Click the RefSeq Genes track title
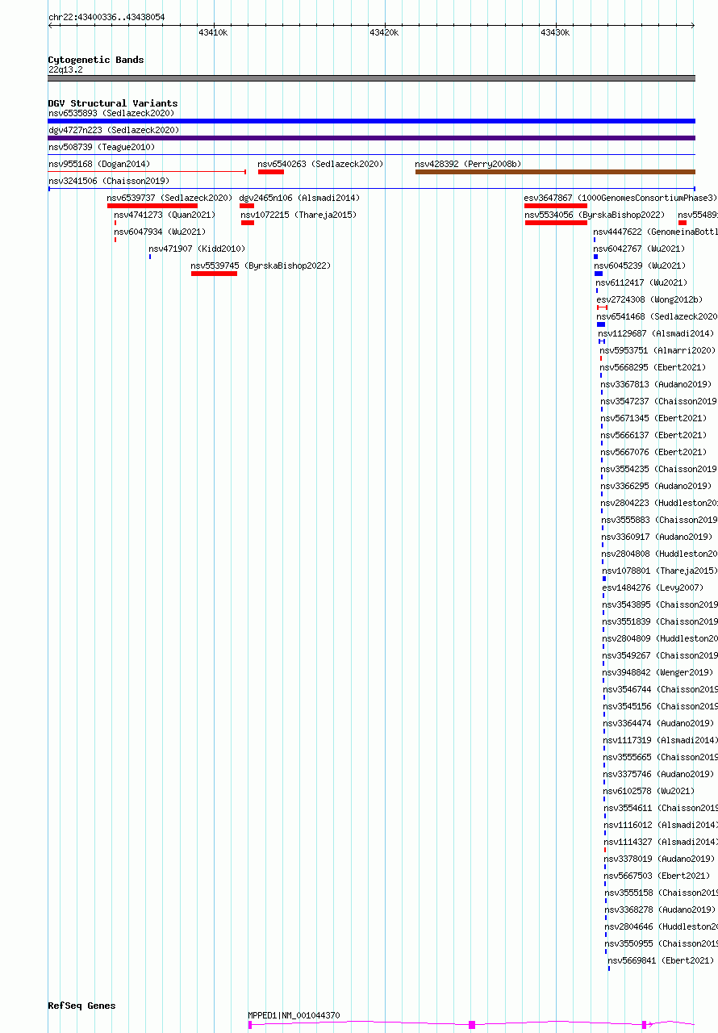Image resolution: width=718 pixels, height=1033 pixels. [x=81, y=1006]
